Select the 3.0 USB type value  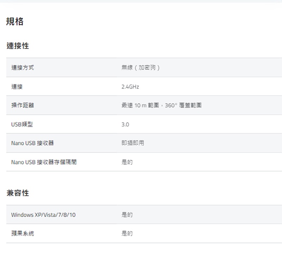[125, 124]
